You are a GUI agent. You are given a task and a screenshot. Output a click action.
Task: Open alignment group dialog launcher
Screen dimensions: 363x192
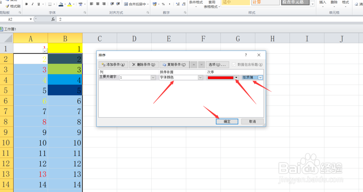click(x=148, y=12)
